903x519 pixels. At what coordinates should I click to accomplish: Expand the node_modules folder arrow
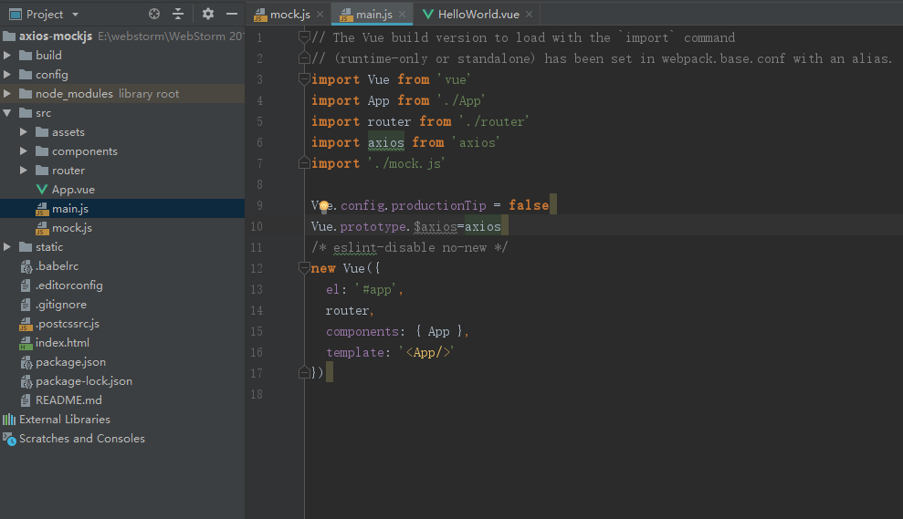coord(7,93)
